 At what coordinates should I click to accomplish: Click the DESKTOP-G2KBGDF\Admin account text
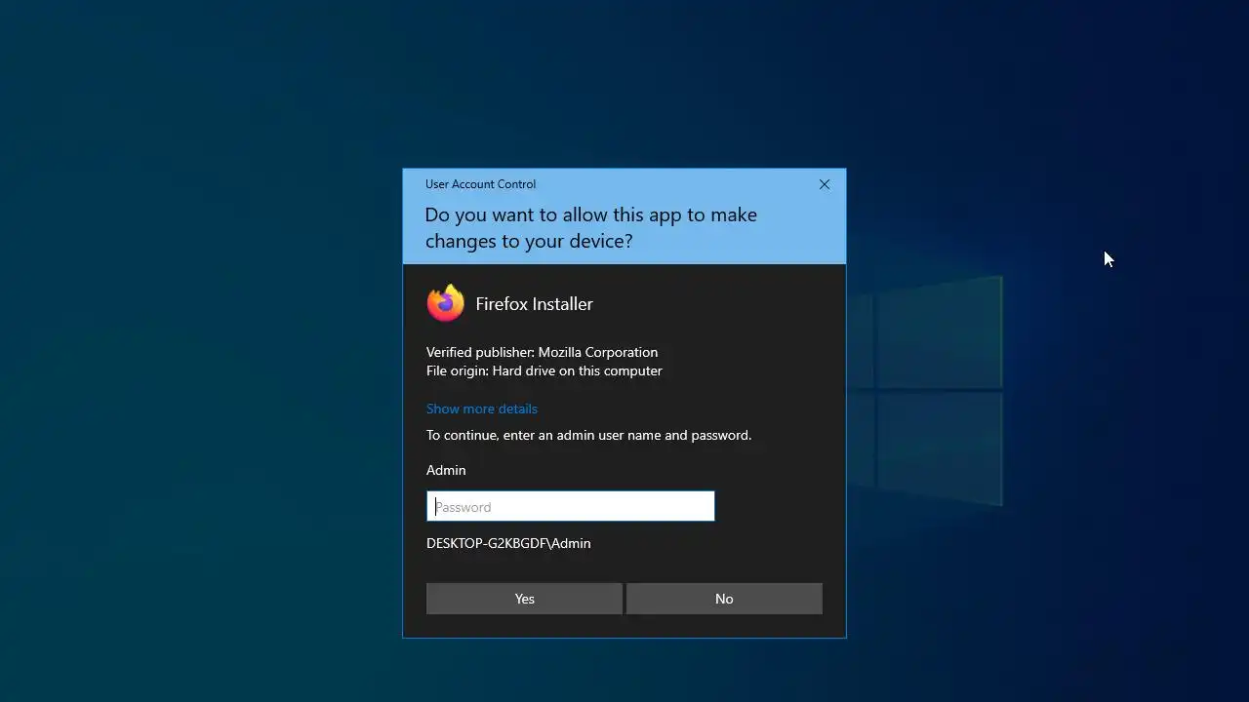pos(508,543)
